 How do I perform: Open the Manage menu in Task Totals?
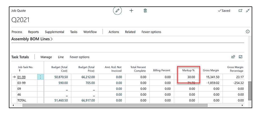(x=46, y=57)
